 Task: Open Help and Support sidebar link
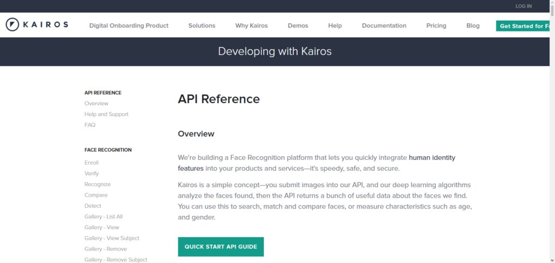(x=107, y=114)
